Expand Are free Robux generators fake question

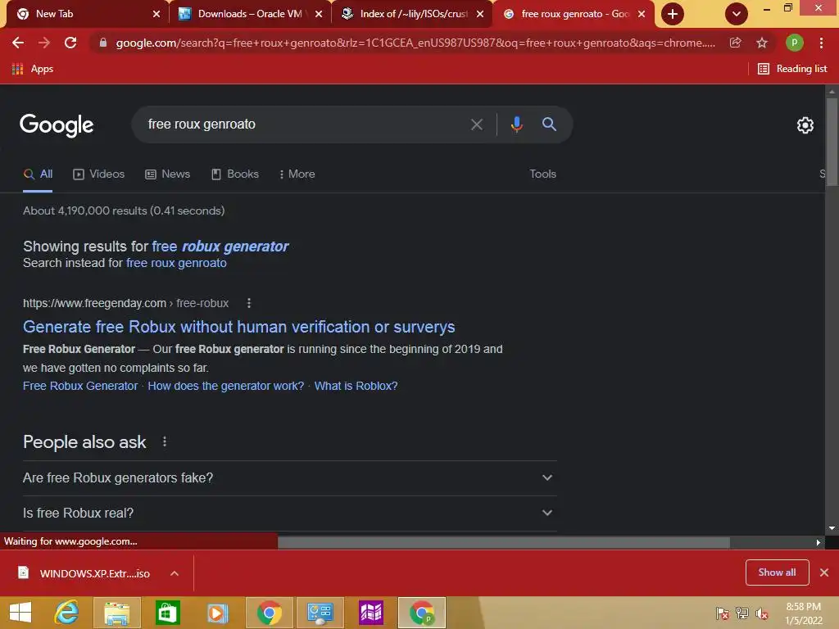289,477
